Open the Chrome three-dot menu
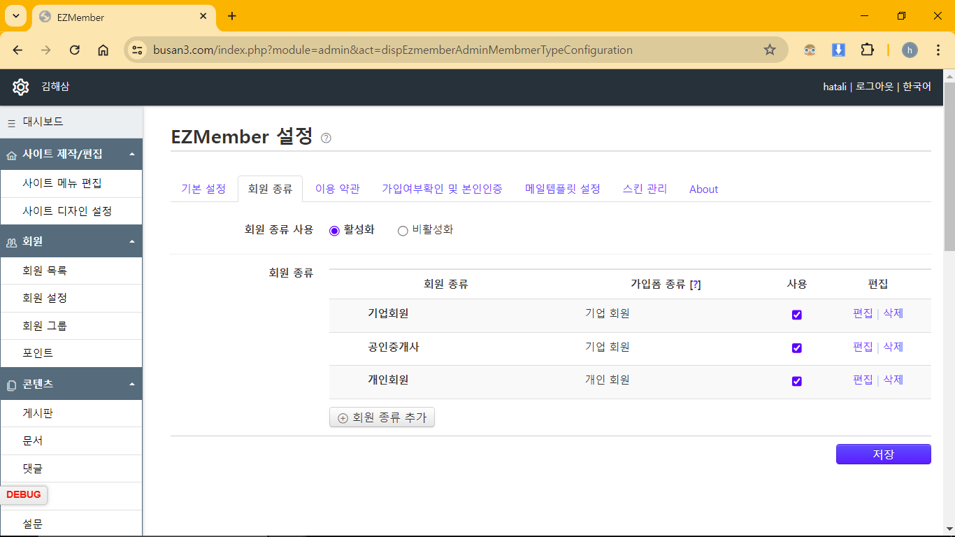The width and height of the screenshot is (955, 537). (938, 50)
